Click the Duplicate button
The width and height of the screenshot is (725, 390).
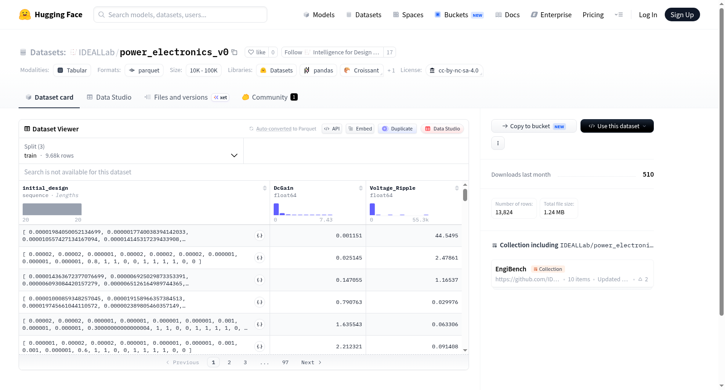397,129
